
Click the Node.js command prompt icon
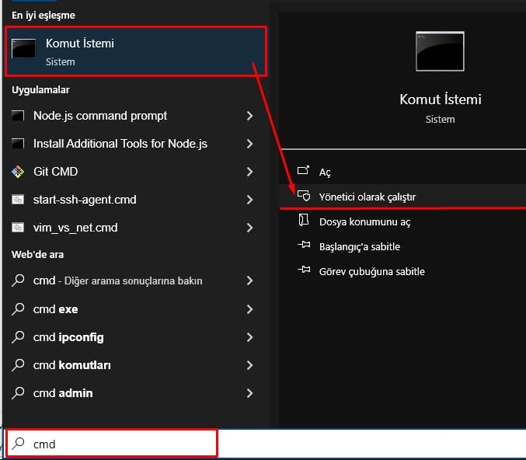click(x=19, y=116)
